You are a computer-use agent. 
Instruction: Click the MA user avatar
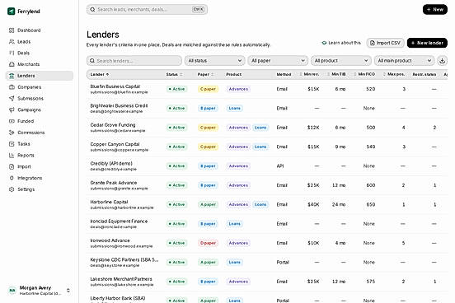tap(12, 290)
